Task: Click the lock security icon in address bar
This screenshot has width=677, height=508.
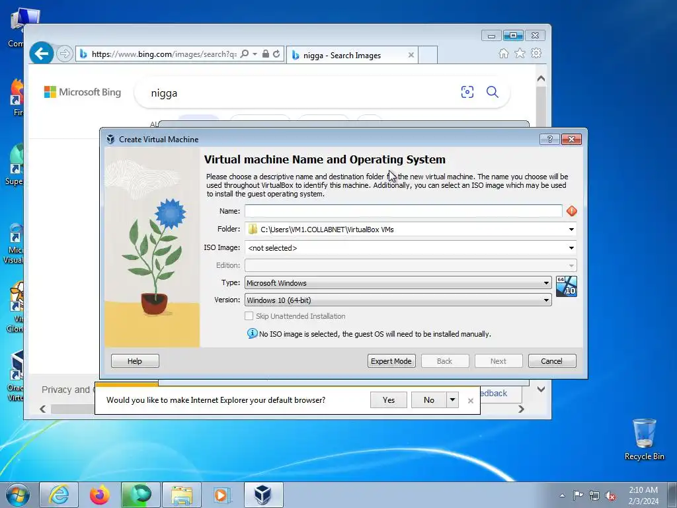Action: (x=266, y=54)
